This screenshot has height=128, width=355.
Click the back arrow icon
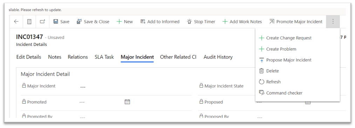[x=16, y=21]
